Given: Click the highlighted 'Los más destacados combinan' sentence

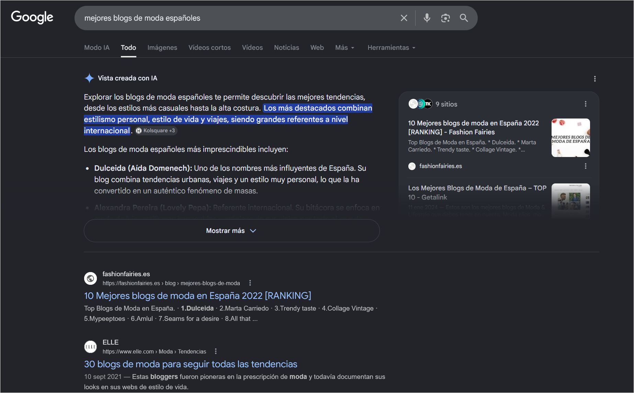Looking at the screenshot, I should point(228,119).
